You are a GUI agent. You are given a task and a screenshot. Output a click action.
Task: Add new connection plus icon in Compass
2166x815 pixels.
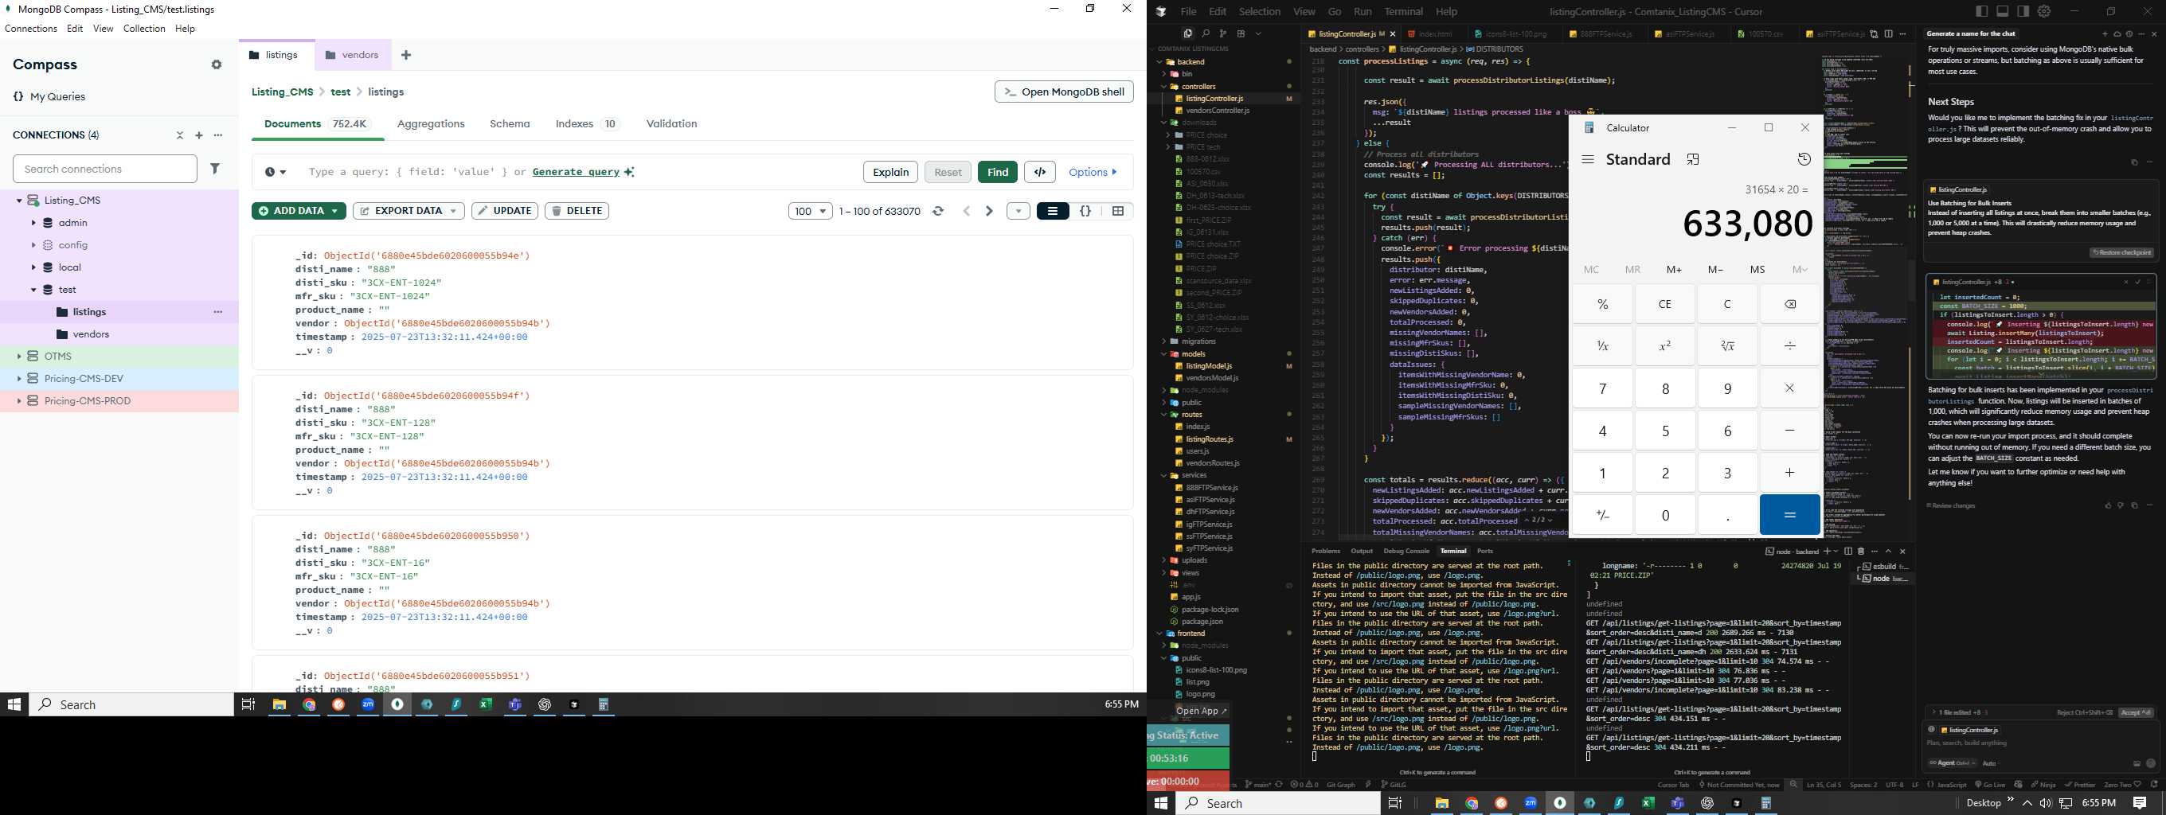199,135
